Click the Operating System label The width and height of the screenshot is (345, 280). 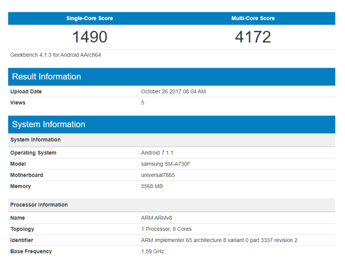(33, 153)
